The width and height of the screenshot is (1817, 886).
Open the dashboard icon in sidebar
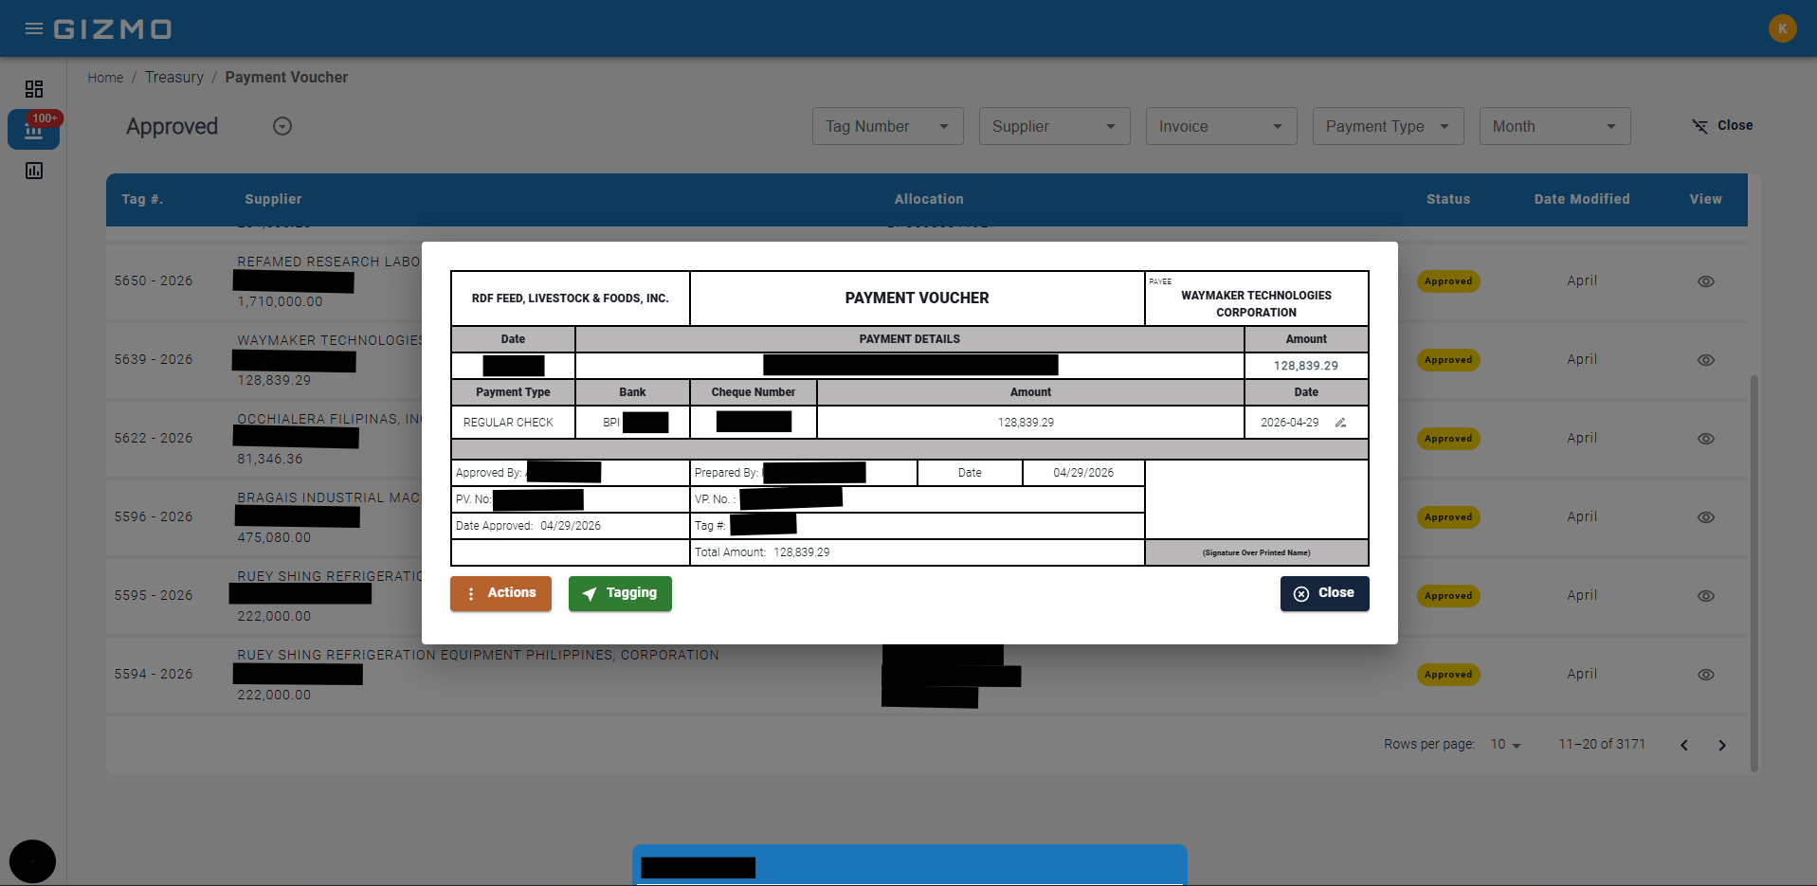(x=34, y=89)
